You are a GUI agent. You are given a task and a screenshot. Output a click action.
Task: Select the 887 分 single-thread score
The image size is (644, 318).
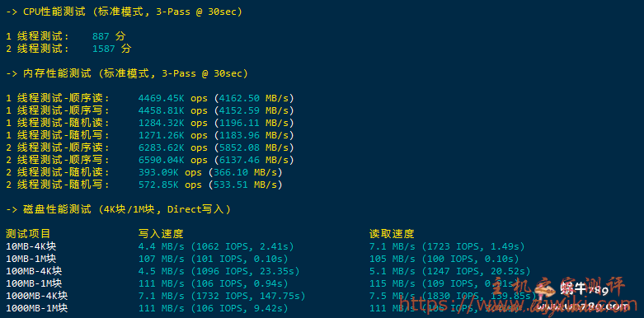tap(109, 36)
